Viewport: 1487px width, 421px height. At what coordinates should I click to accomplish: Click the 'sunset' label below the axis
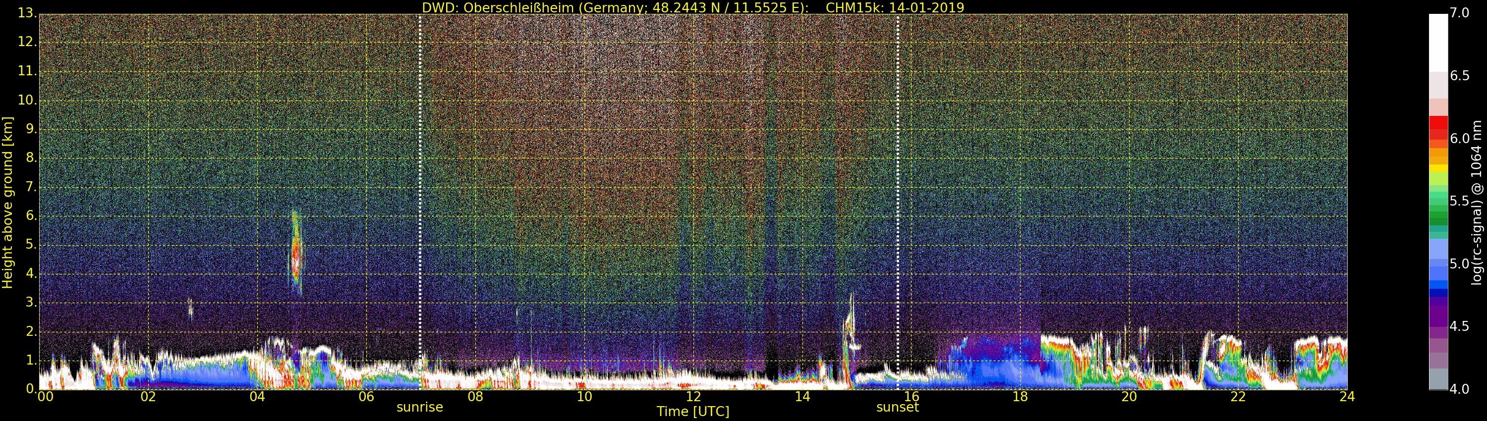pos(898,407)
